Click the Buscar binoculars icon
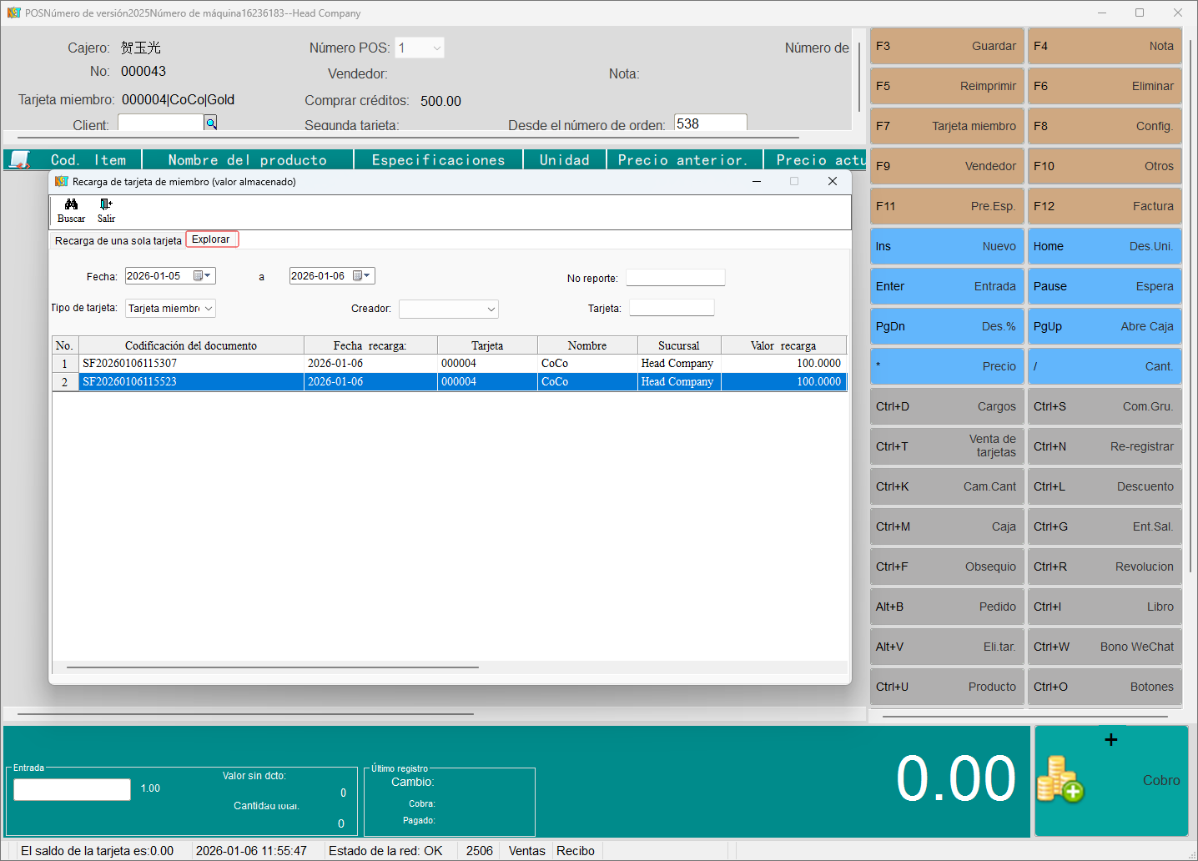 pos(71,204)
